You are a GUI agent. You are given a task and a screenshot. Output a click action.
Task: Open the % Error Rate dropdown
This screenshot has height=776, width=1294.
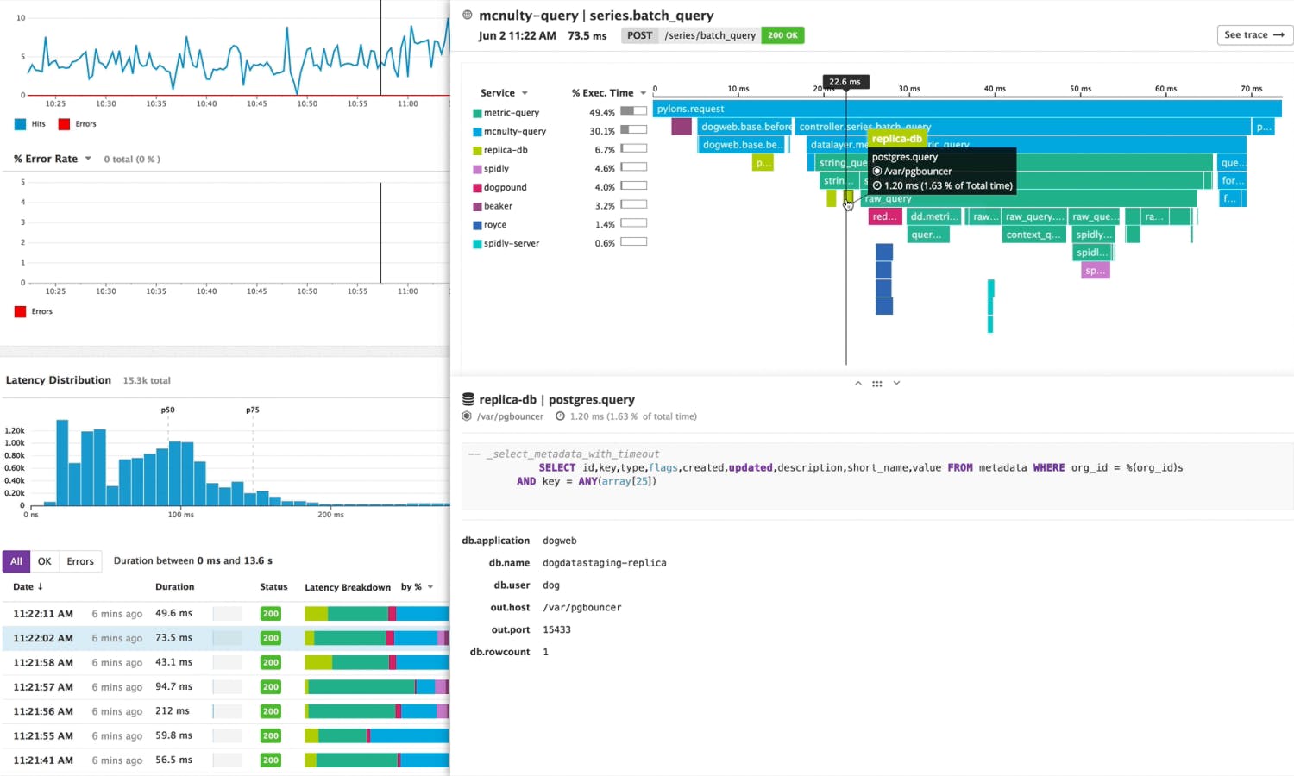point(88,159)
